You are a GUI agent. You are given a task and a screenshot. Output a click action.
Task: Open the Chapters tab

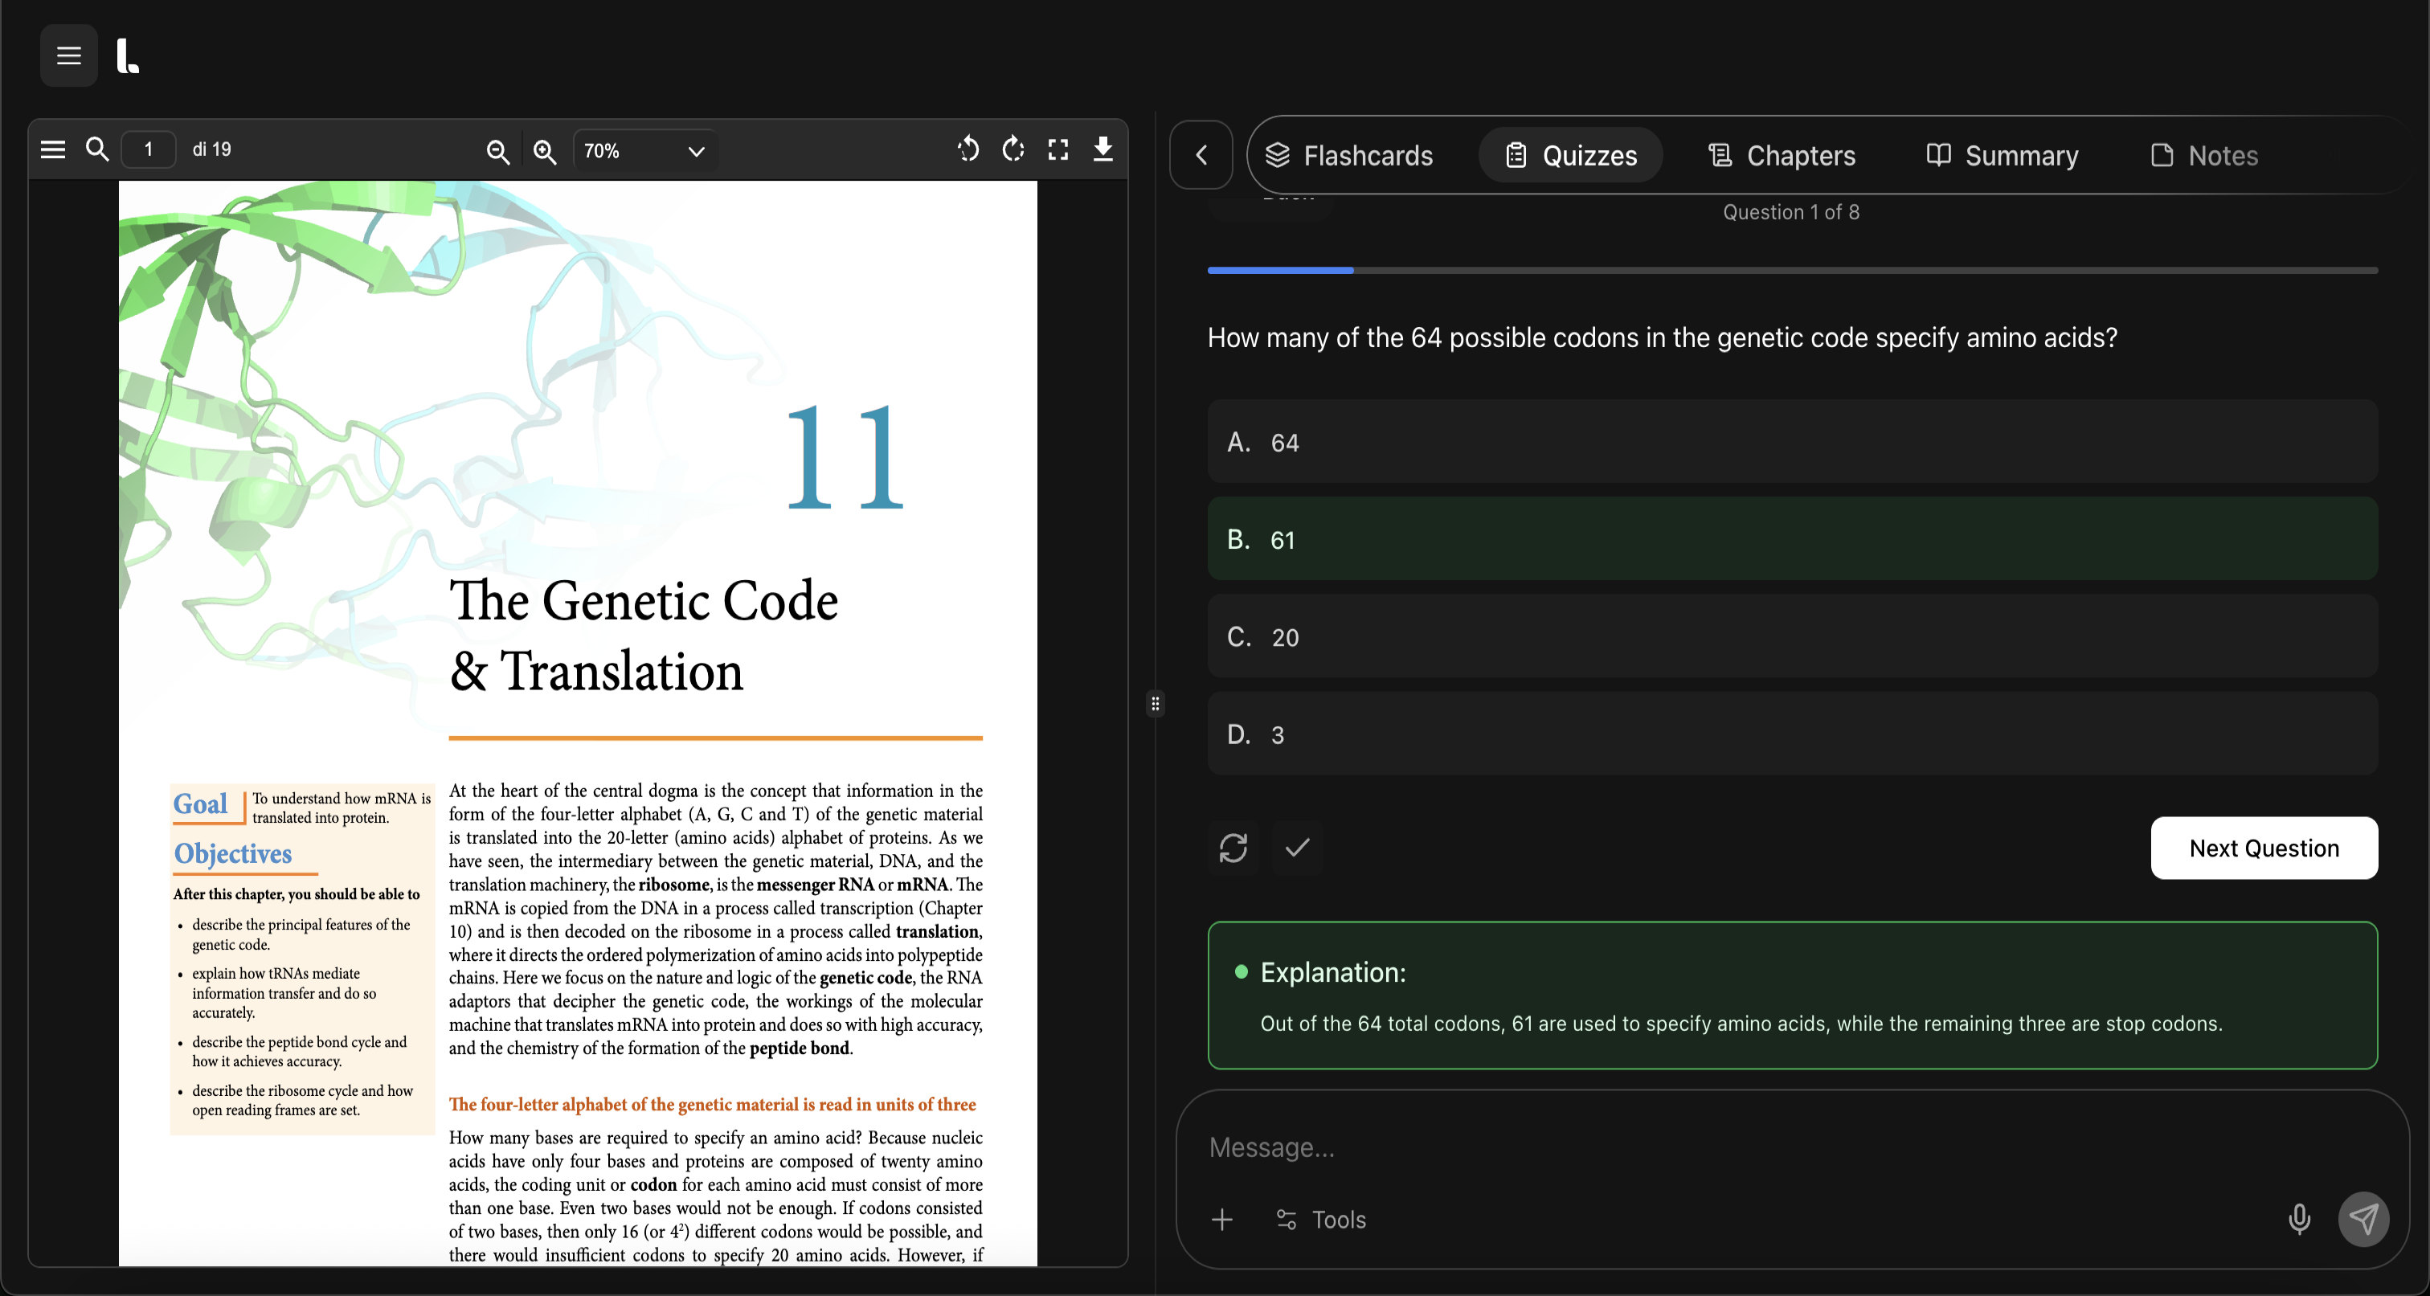1780,155
